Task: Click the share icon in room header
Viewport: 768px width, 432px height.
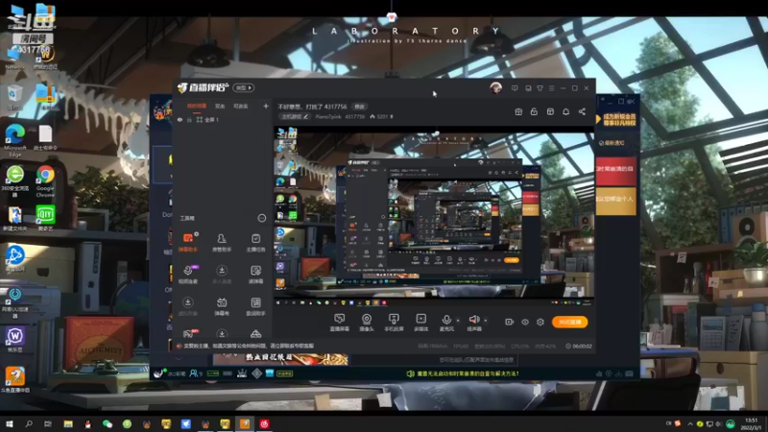Action: 582,111
